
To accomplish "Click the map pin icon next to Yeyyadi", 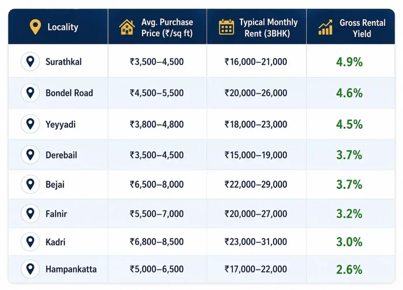I will click(x=30, y=124).
